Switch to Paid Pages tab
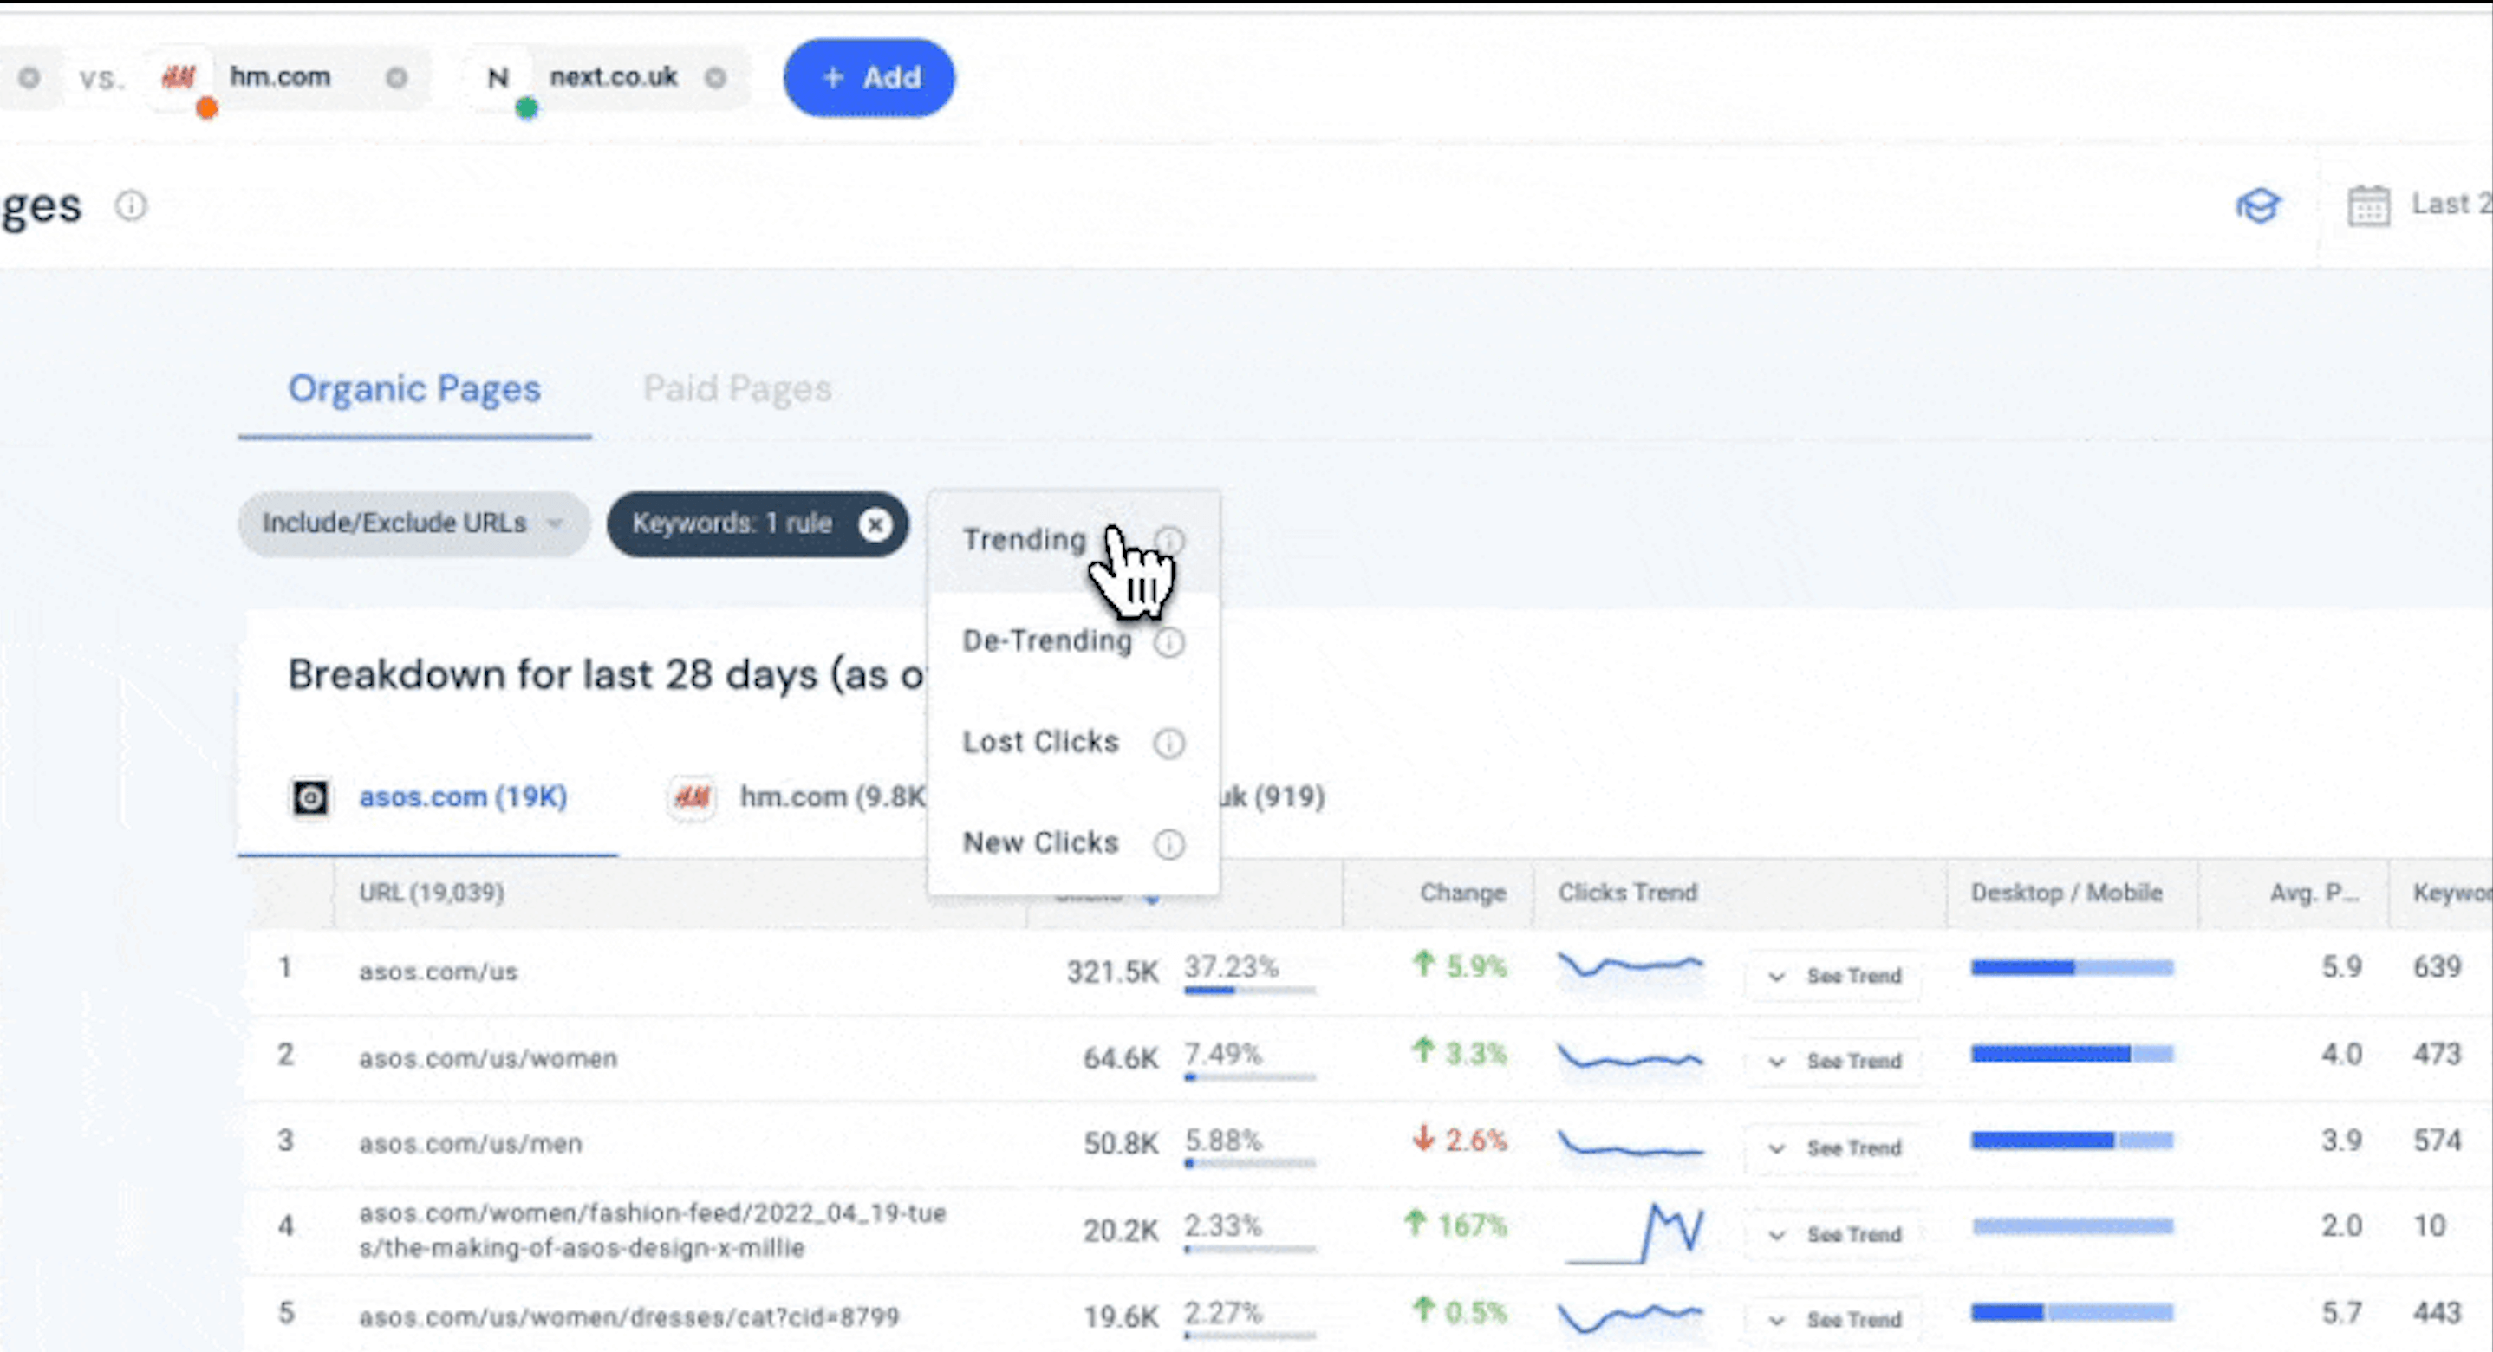This screenshot has width=2493, height=1352. click(738, 389)
